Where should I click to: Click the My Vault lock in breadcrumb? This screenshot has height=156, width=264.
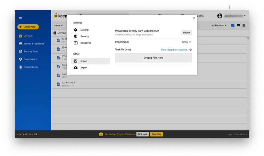[55, 33]
